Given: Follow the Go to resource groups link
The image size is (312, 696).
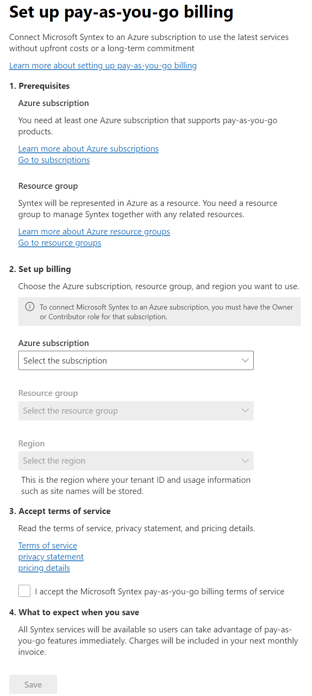Looking at the screenshot, I should [60, 243].
